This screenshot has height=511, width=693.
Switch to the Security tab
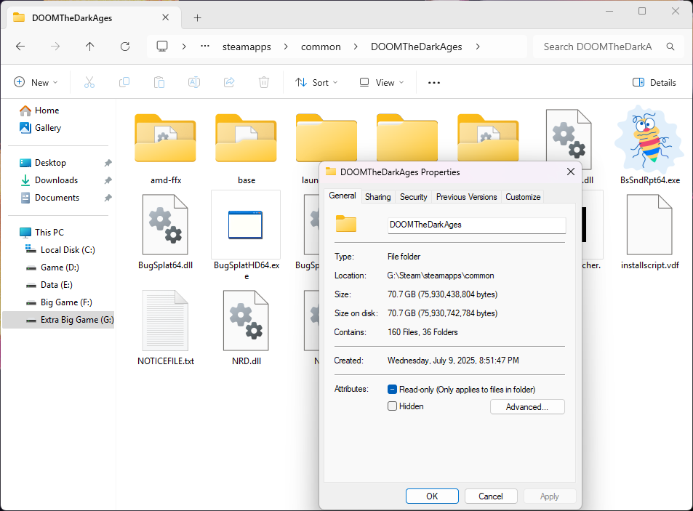click(x=413, y=197)
